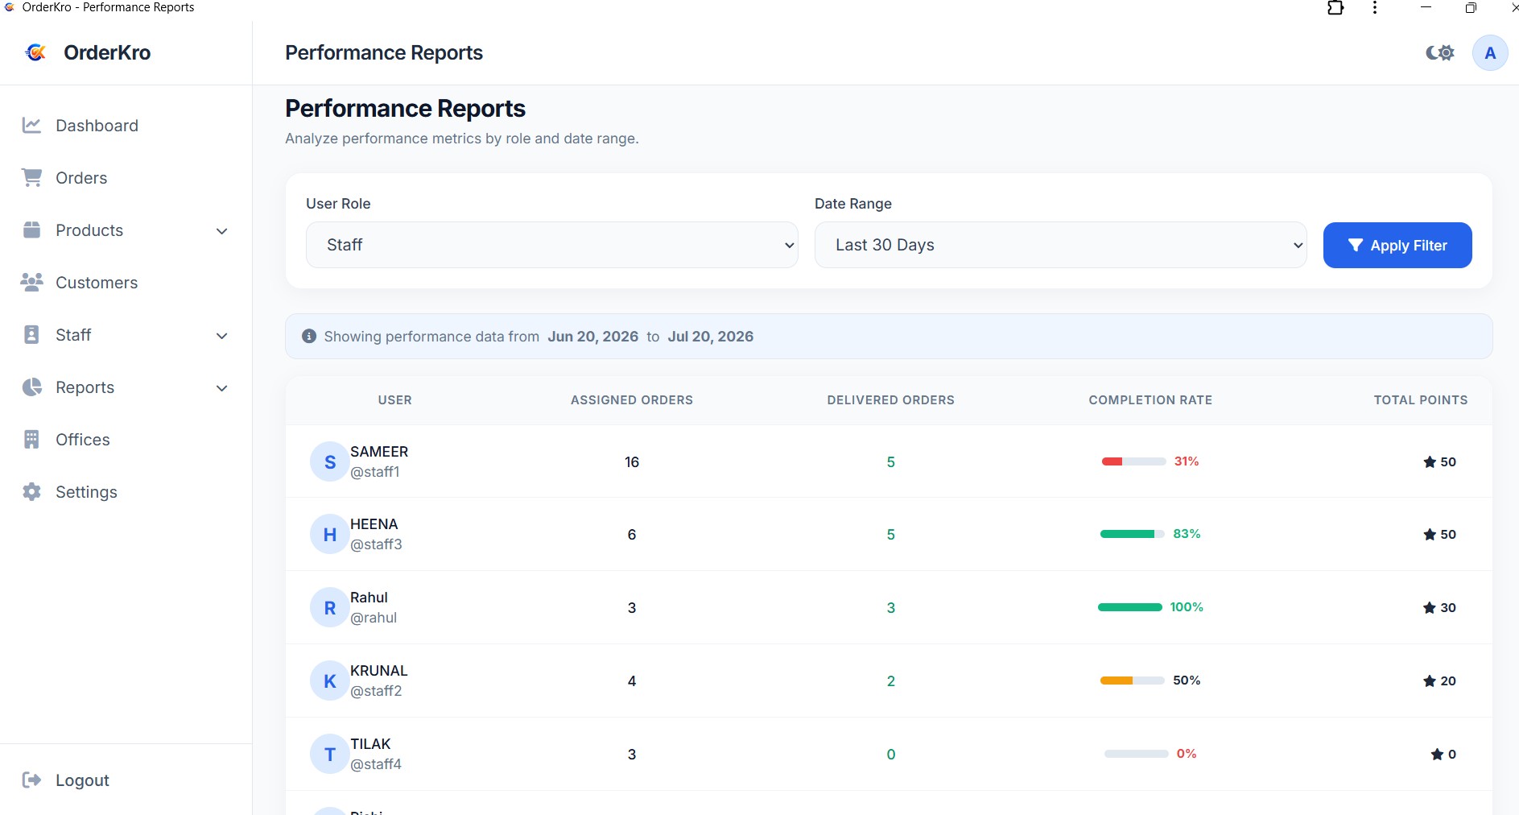Click the User Role field label
The image size is (1519, 815).
tap(338, 204)
